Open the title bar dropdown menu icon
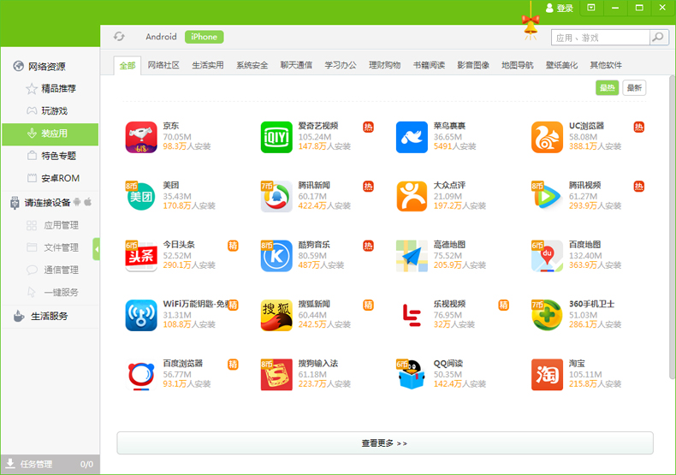Viewport: 676px width, 475px height. click(x=591, y=8)
